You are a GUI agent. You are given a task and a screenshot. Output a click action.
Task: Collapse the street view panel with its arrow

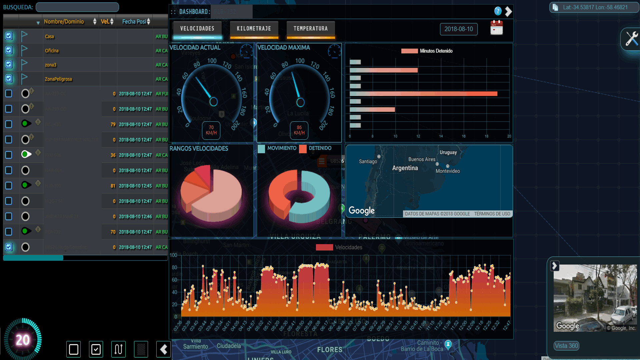point(554,266)
